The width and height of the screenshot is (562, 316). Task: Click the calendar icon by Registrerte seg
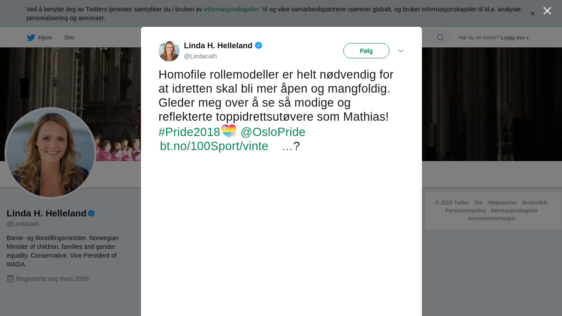pyautogui.click(x=11, y=279)
